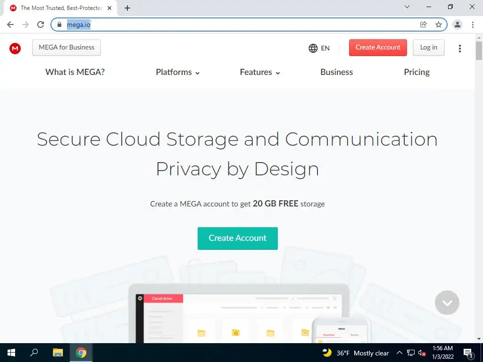Expand the Platforms dropdown menu

178,72
